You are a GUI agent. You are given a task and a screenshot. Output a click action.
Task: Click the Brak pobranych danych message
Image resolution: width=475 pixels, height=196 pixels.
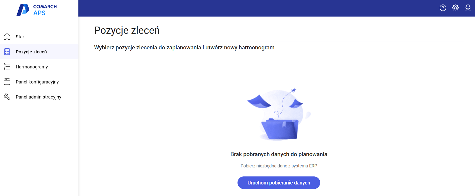[279, 154]
